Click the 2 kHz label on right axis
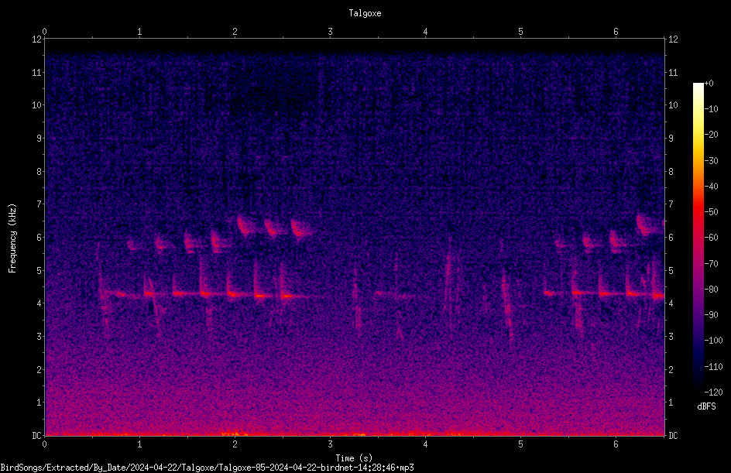The image size is (731, 473). [x=671, y=369]
